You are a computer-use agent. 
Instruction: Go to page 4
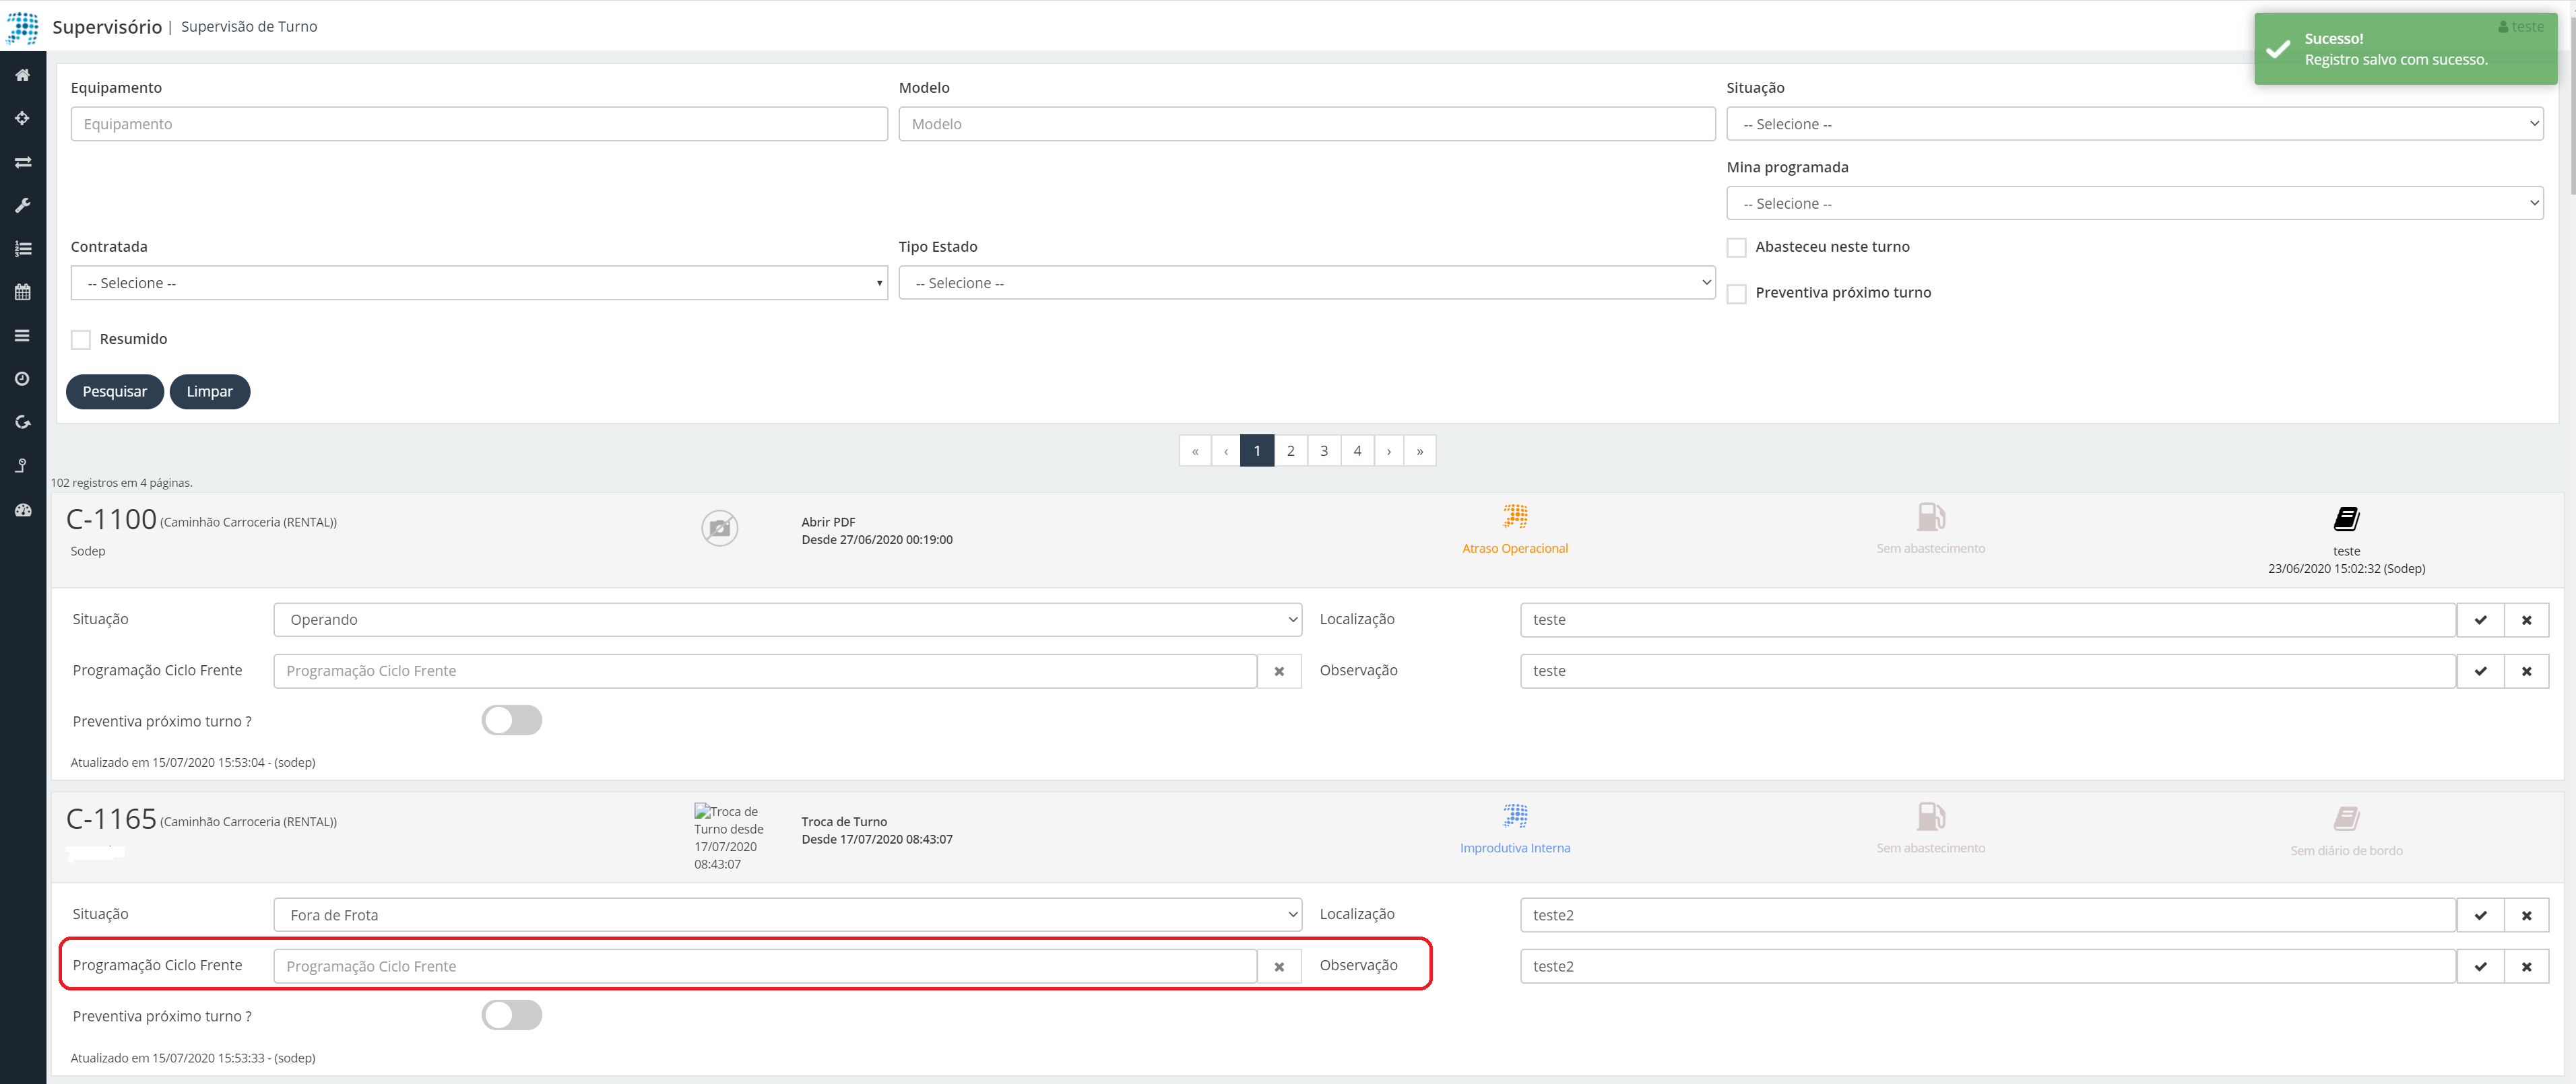click(x=1357, y=450)
